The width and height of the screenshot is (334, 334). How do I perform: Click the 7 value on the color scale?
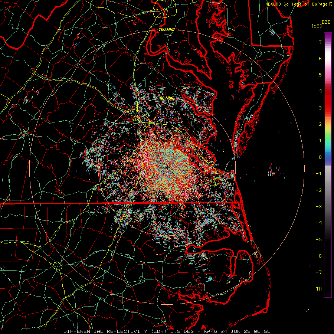tap(320, 42)
